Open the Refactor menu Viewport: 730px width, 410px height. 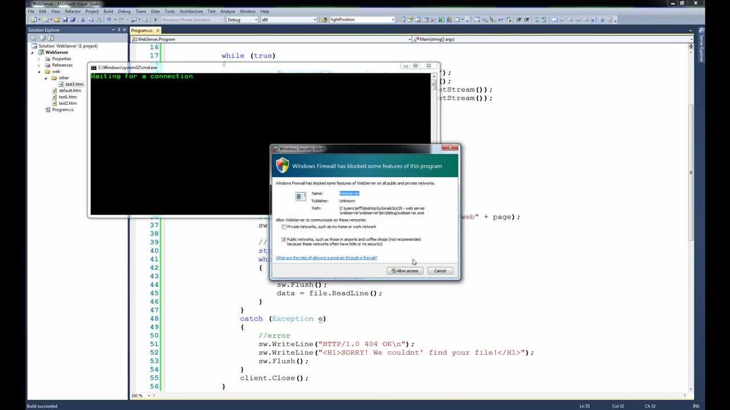(72, 11)
